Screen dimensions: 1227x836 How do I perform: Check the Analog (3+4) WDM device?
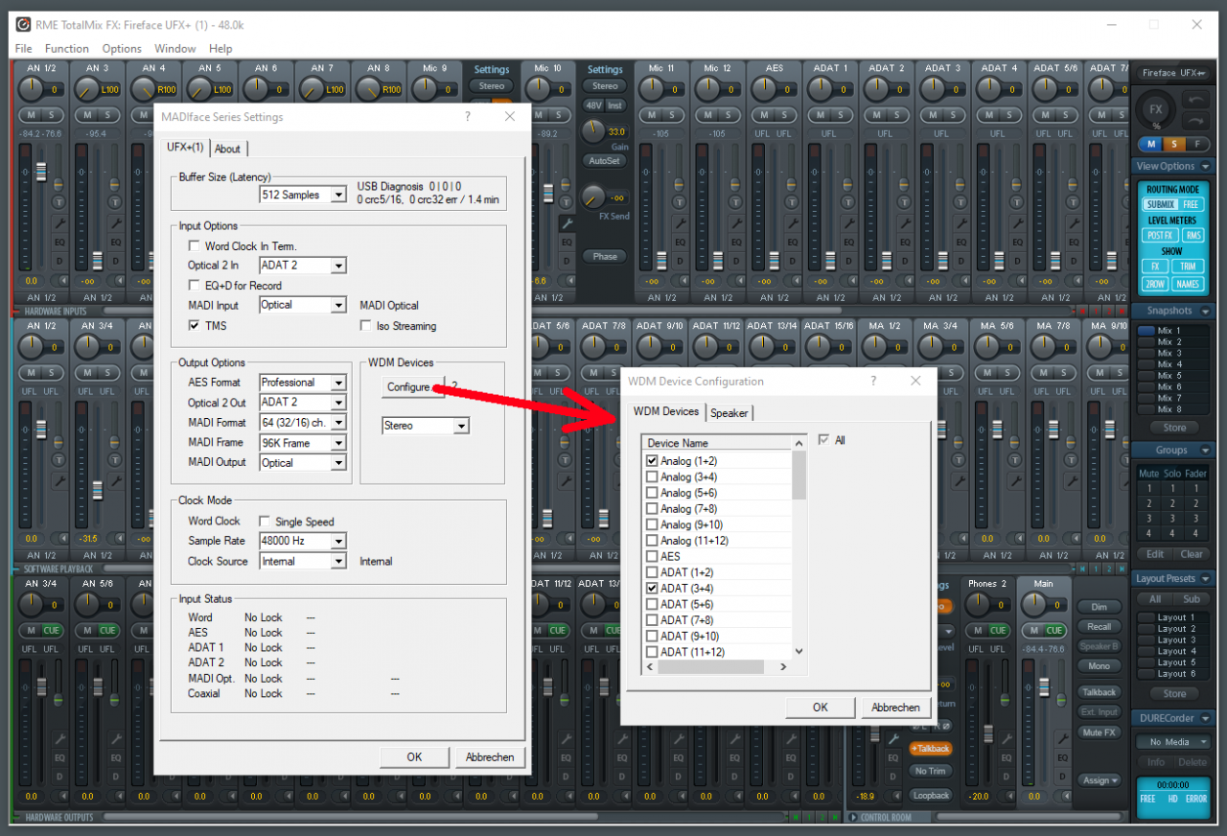[x=652, y=476]
